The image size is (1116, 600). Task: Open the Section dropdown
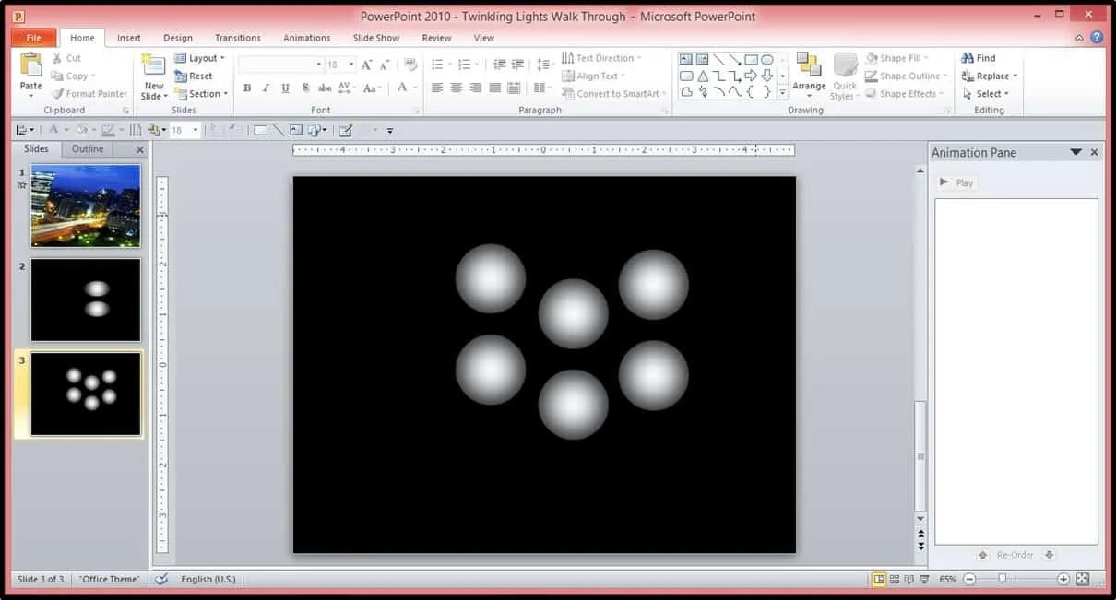coord(200,93)
